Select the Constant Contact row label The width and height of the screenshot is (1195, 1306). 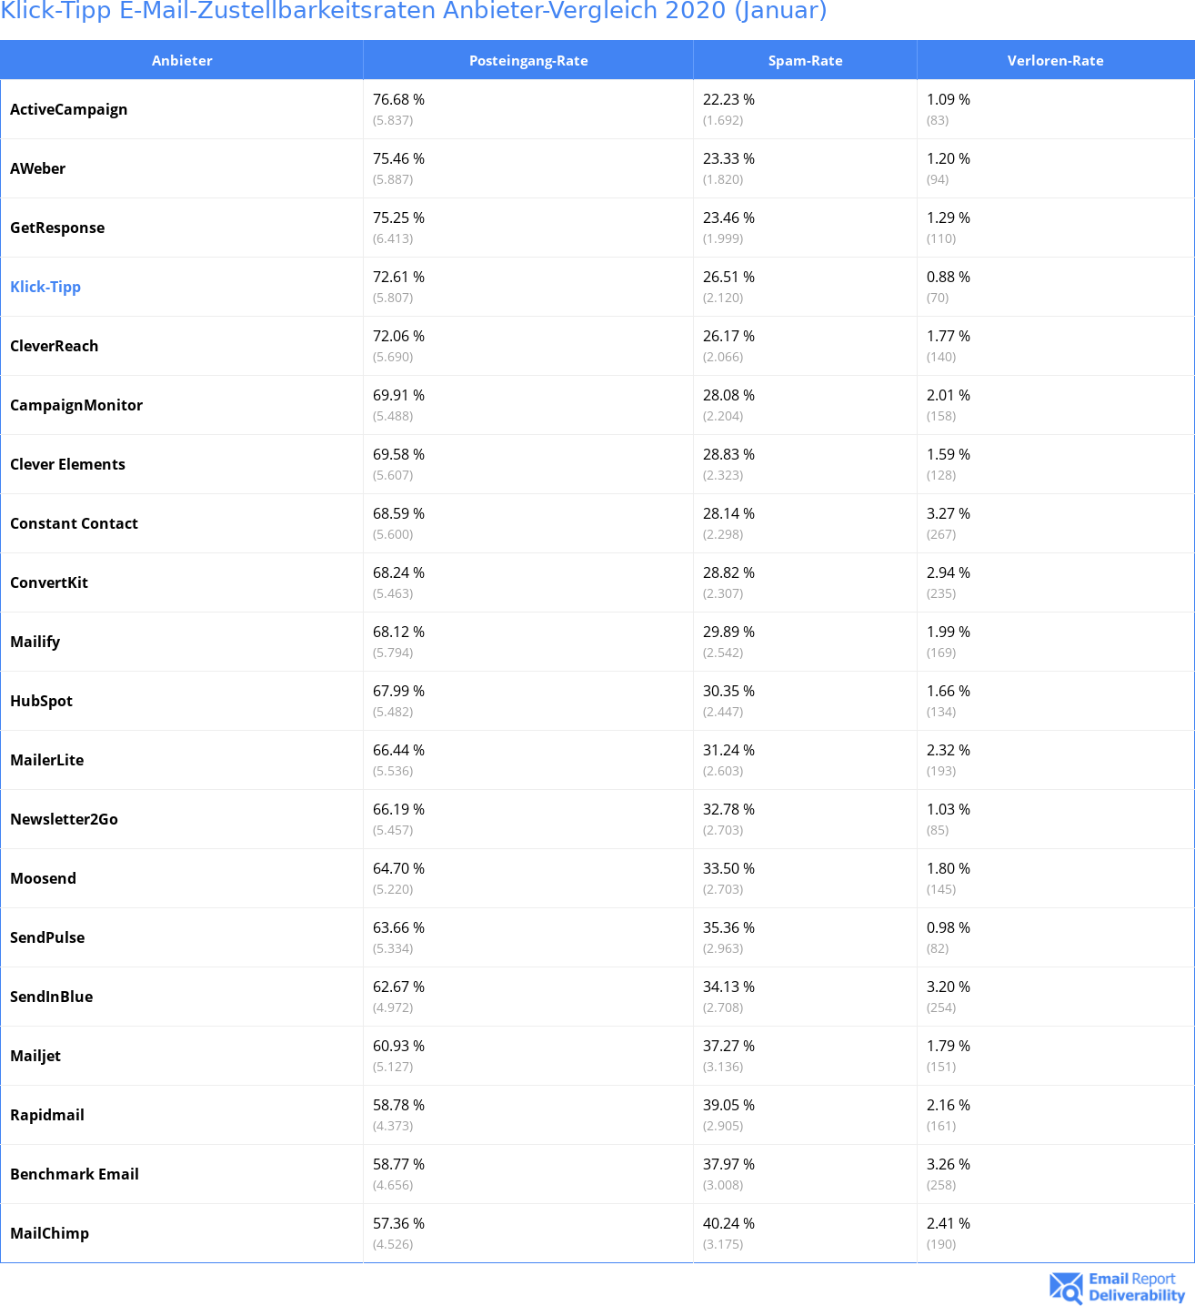tap(75, 523)
